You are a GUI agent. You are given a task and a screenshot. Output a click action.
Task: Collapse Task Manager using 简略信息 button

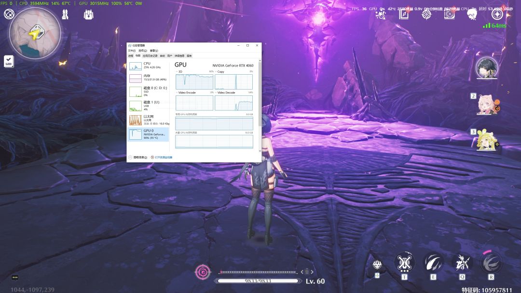138,157
